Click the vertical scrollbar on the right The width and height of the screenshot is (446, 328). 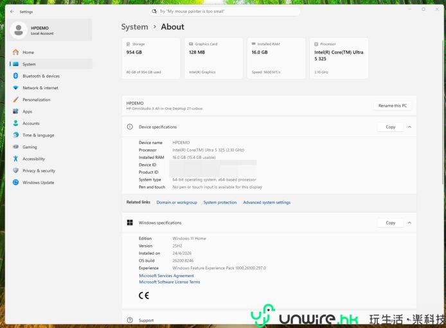tap(443, 113)
